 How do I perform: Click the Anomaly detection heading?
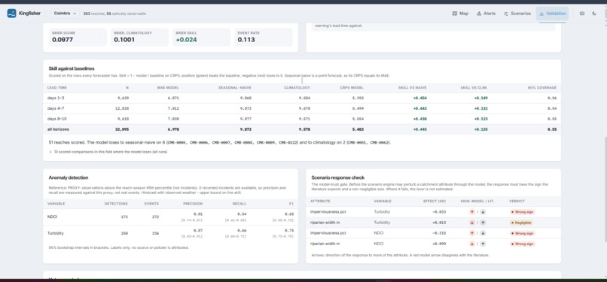[69, 177]
